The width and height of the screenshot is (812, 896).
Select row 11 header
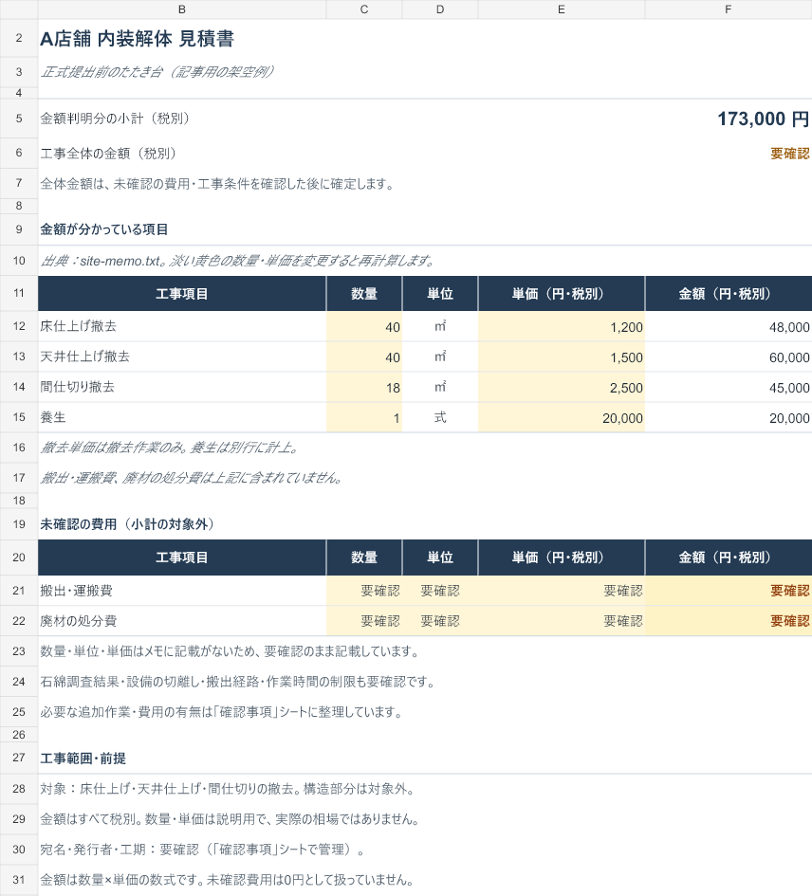pyautogui.click(x=19, y=293)
